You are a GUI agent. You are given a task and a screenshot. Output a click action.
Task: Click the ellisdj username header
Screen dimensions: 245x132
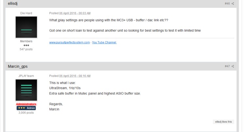click(x=13, y=4)
